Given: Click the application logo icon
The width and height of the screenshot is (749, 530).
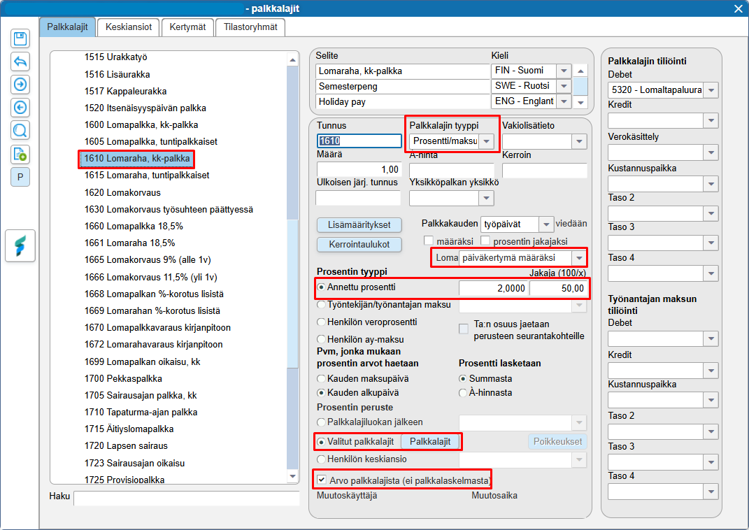Looking at the screenshot, I should [x=20, y=246].
